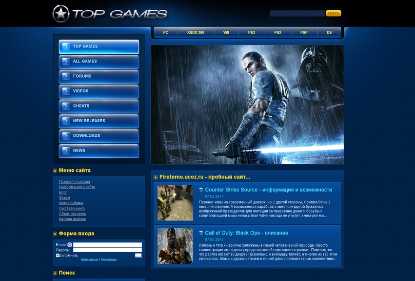Click the star icon next to Поиск
Image resolution: width=415 pixels, height=281 pixels.
pos(55,273)
